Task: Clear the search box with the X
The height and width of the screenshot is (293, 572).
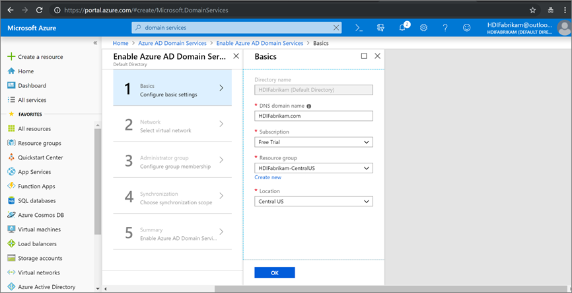Action: 336,28
